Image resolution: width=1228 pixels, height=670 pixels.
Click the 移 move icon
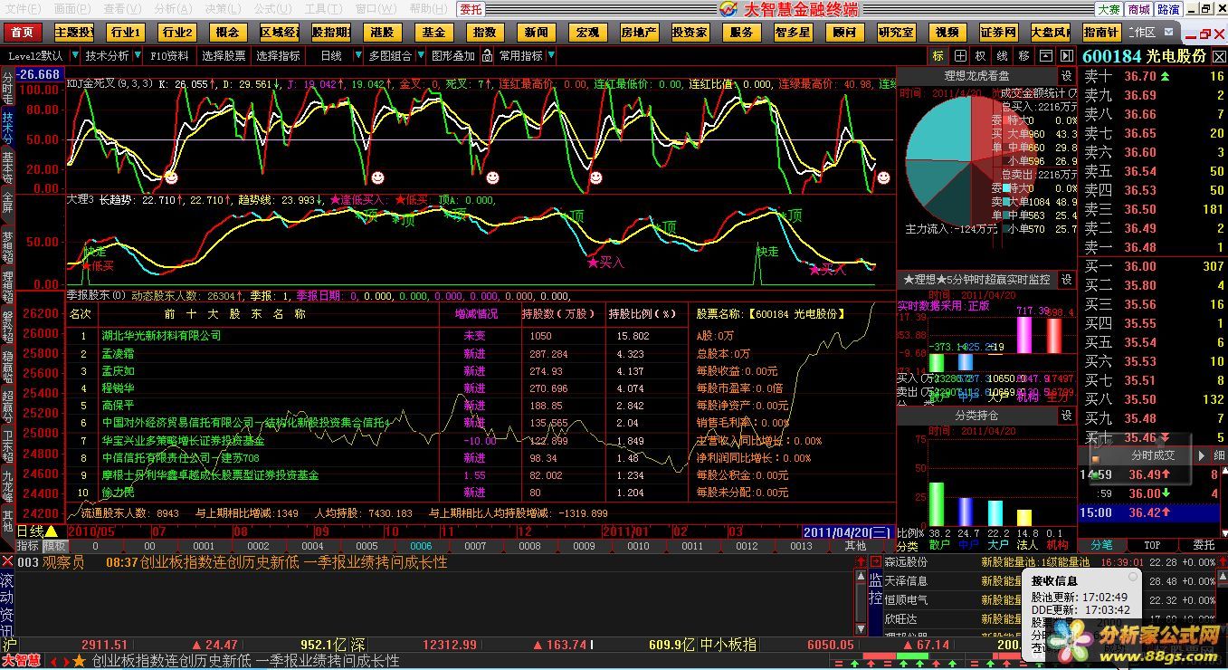click(x=1023, y=55)
